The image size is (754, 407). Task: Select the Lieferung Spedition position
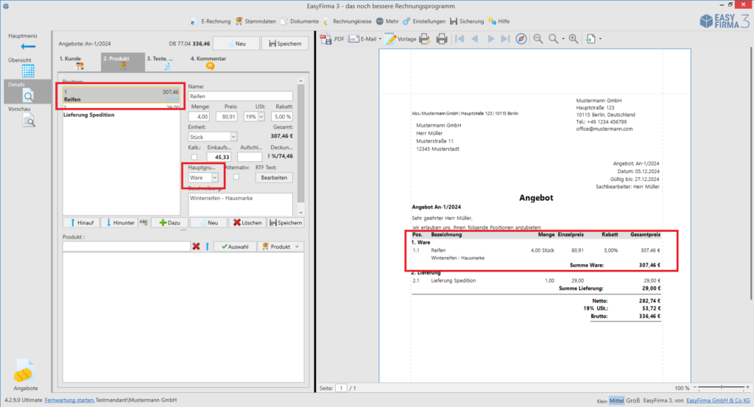point(121,112)
